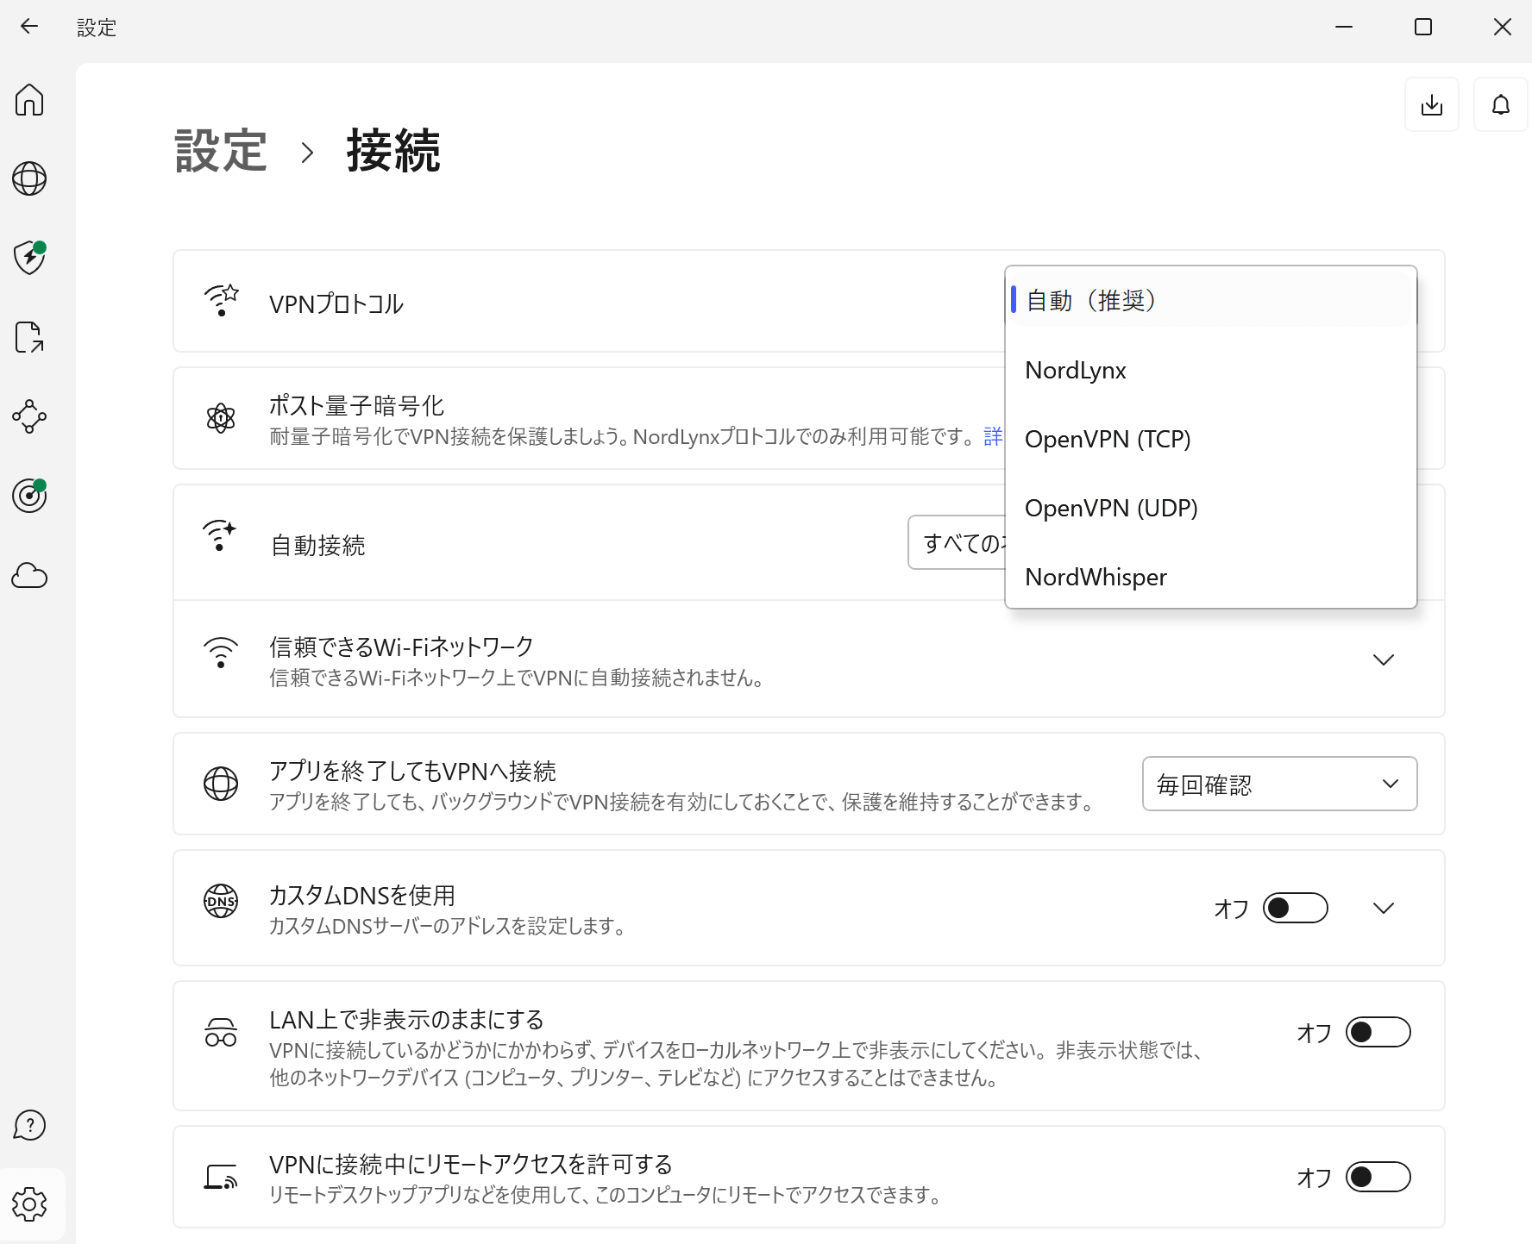Image resolution: width=1532 pixels, height=1244 pixels.
Task: Open the globe server list sidebar icon
Action: pos(29,178)
